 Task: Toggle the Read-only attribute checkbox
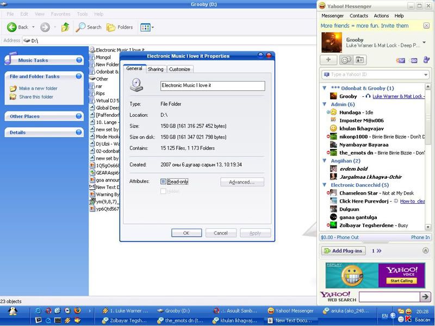coord(163,181)
